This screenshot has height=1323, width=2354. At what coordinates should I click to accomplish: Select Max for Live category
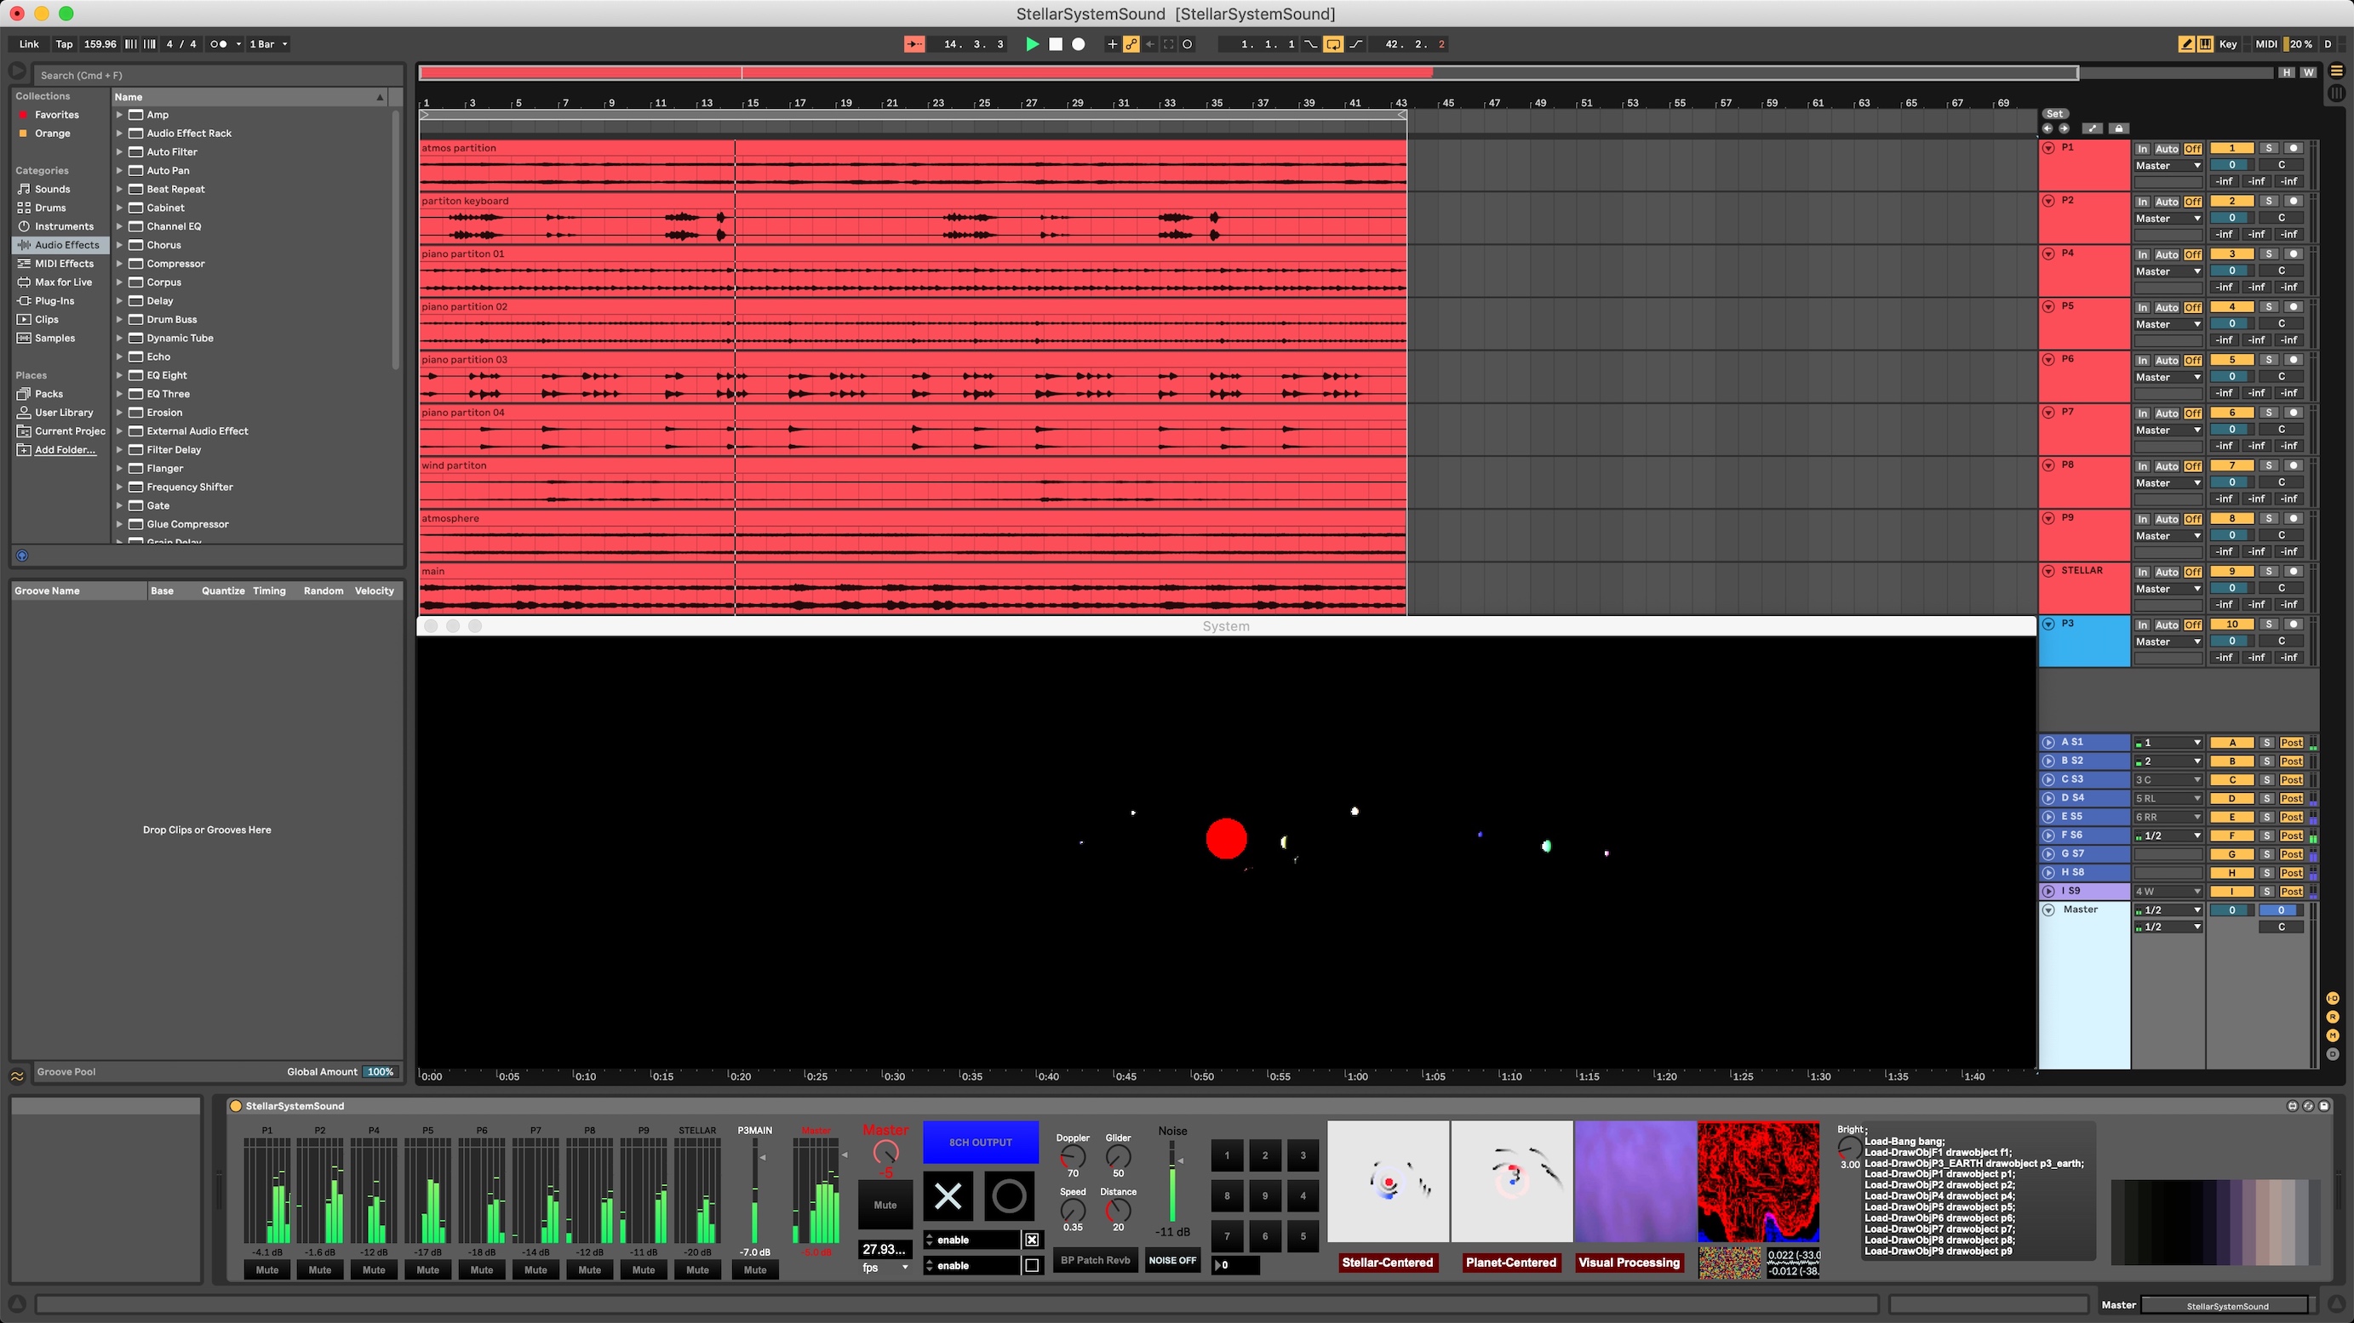(x=63, y=282)
